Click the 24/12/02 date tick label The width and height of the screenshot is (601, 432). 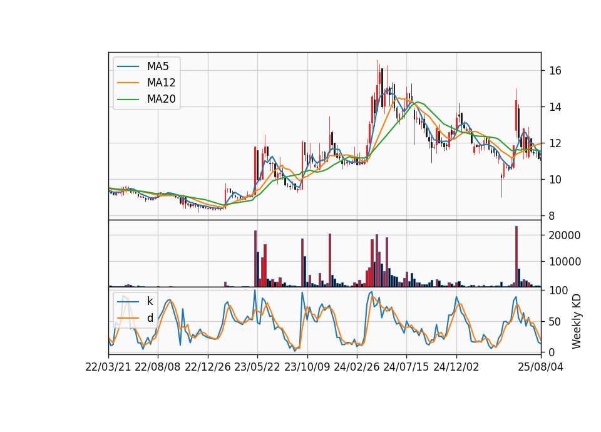[x=456, y=367]
